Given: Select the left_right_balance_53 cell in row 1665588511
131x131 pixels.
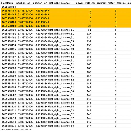Looking at the screenshot, I should [x=62, y=110].
